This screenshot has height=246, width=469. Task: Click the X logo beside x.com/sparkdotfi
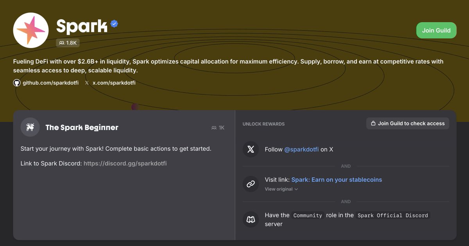click(x=87, y=83)
